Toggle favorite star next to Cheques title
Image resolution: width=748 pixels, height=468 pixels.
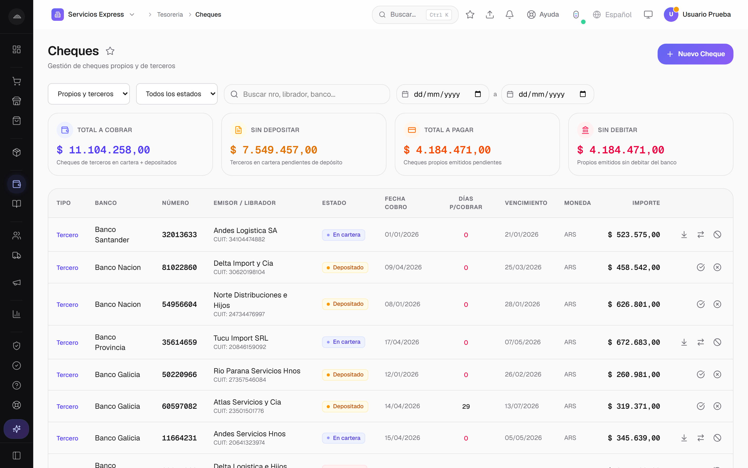(110, 51)
